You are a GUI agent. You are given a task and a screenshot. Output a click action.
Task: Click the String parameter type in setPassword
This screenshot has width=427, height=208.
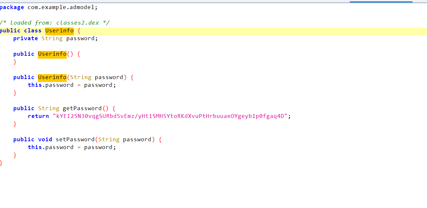(109, 139)
